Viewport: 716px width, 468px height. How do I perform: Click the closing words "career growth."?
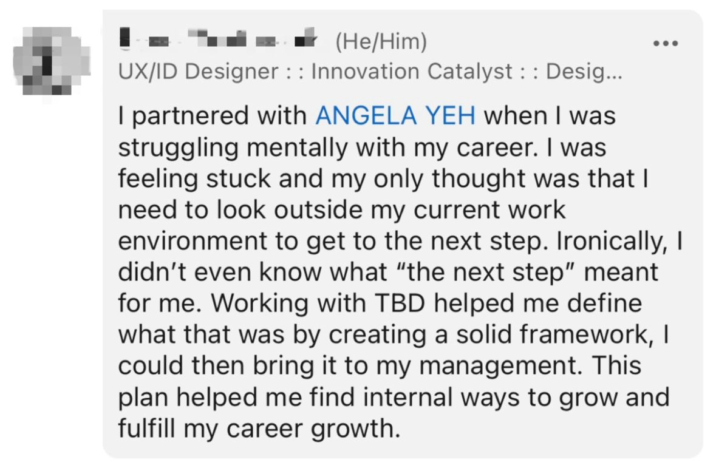point(313,429)
